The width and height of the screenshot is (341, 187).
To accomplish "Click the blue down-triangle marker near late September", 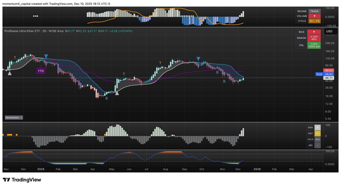I will (198, 59).
